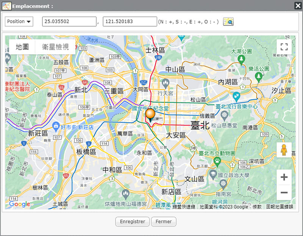Viewport: 303px width, 236px height.
Task: Click the 萬華區 district label
Action: point(125,134)
